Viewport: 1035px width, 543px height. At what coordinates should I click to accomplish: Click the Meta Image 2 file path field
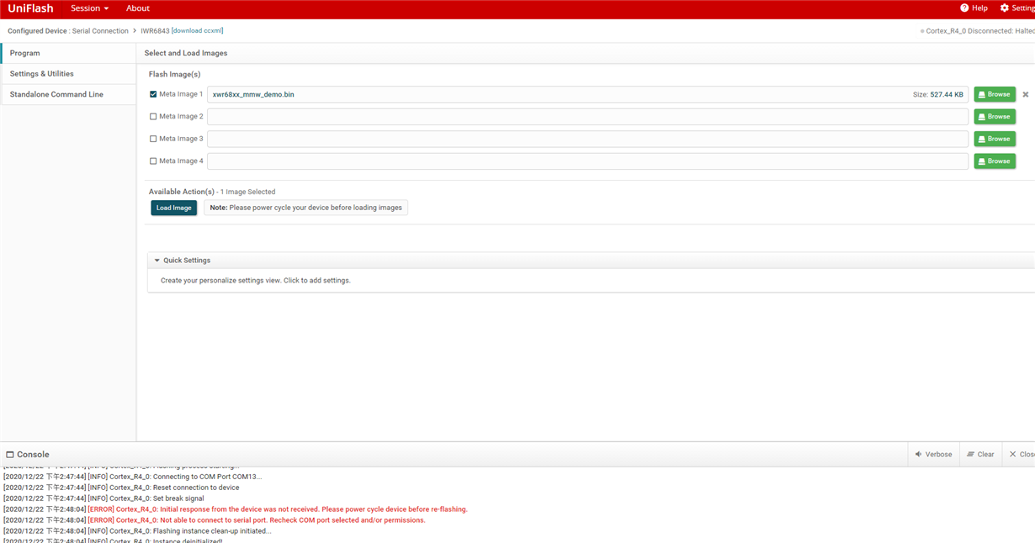(x=587, y=117)
